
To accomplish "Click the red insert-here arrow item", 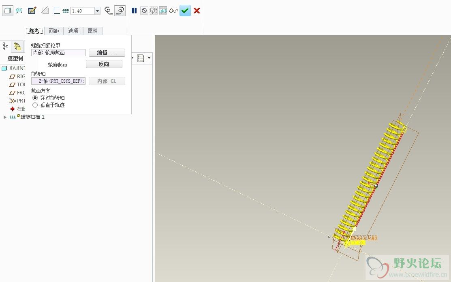I will point(13,109).
